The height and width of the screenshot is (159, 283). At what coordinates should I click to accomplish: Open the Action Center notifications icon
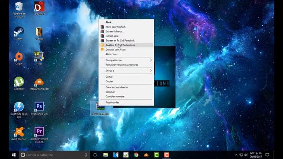tap(267, 155)
